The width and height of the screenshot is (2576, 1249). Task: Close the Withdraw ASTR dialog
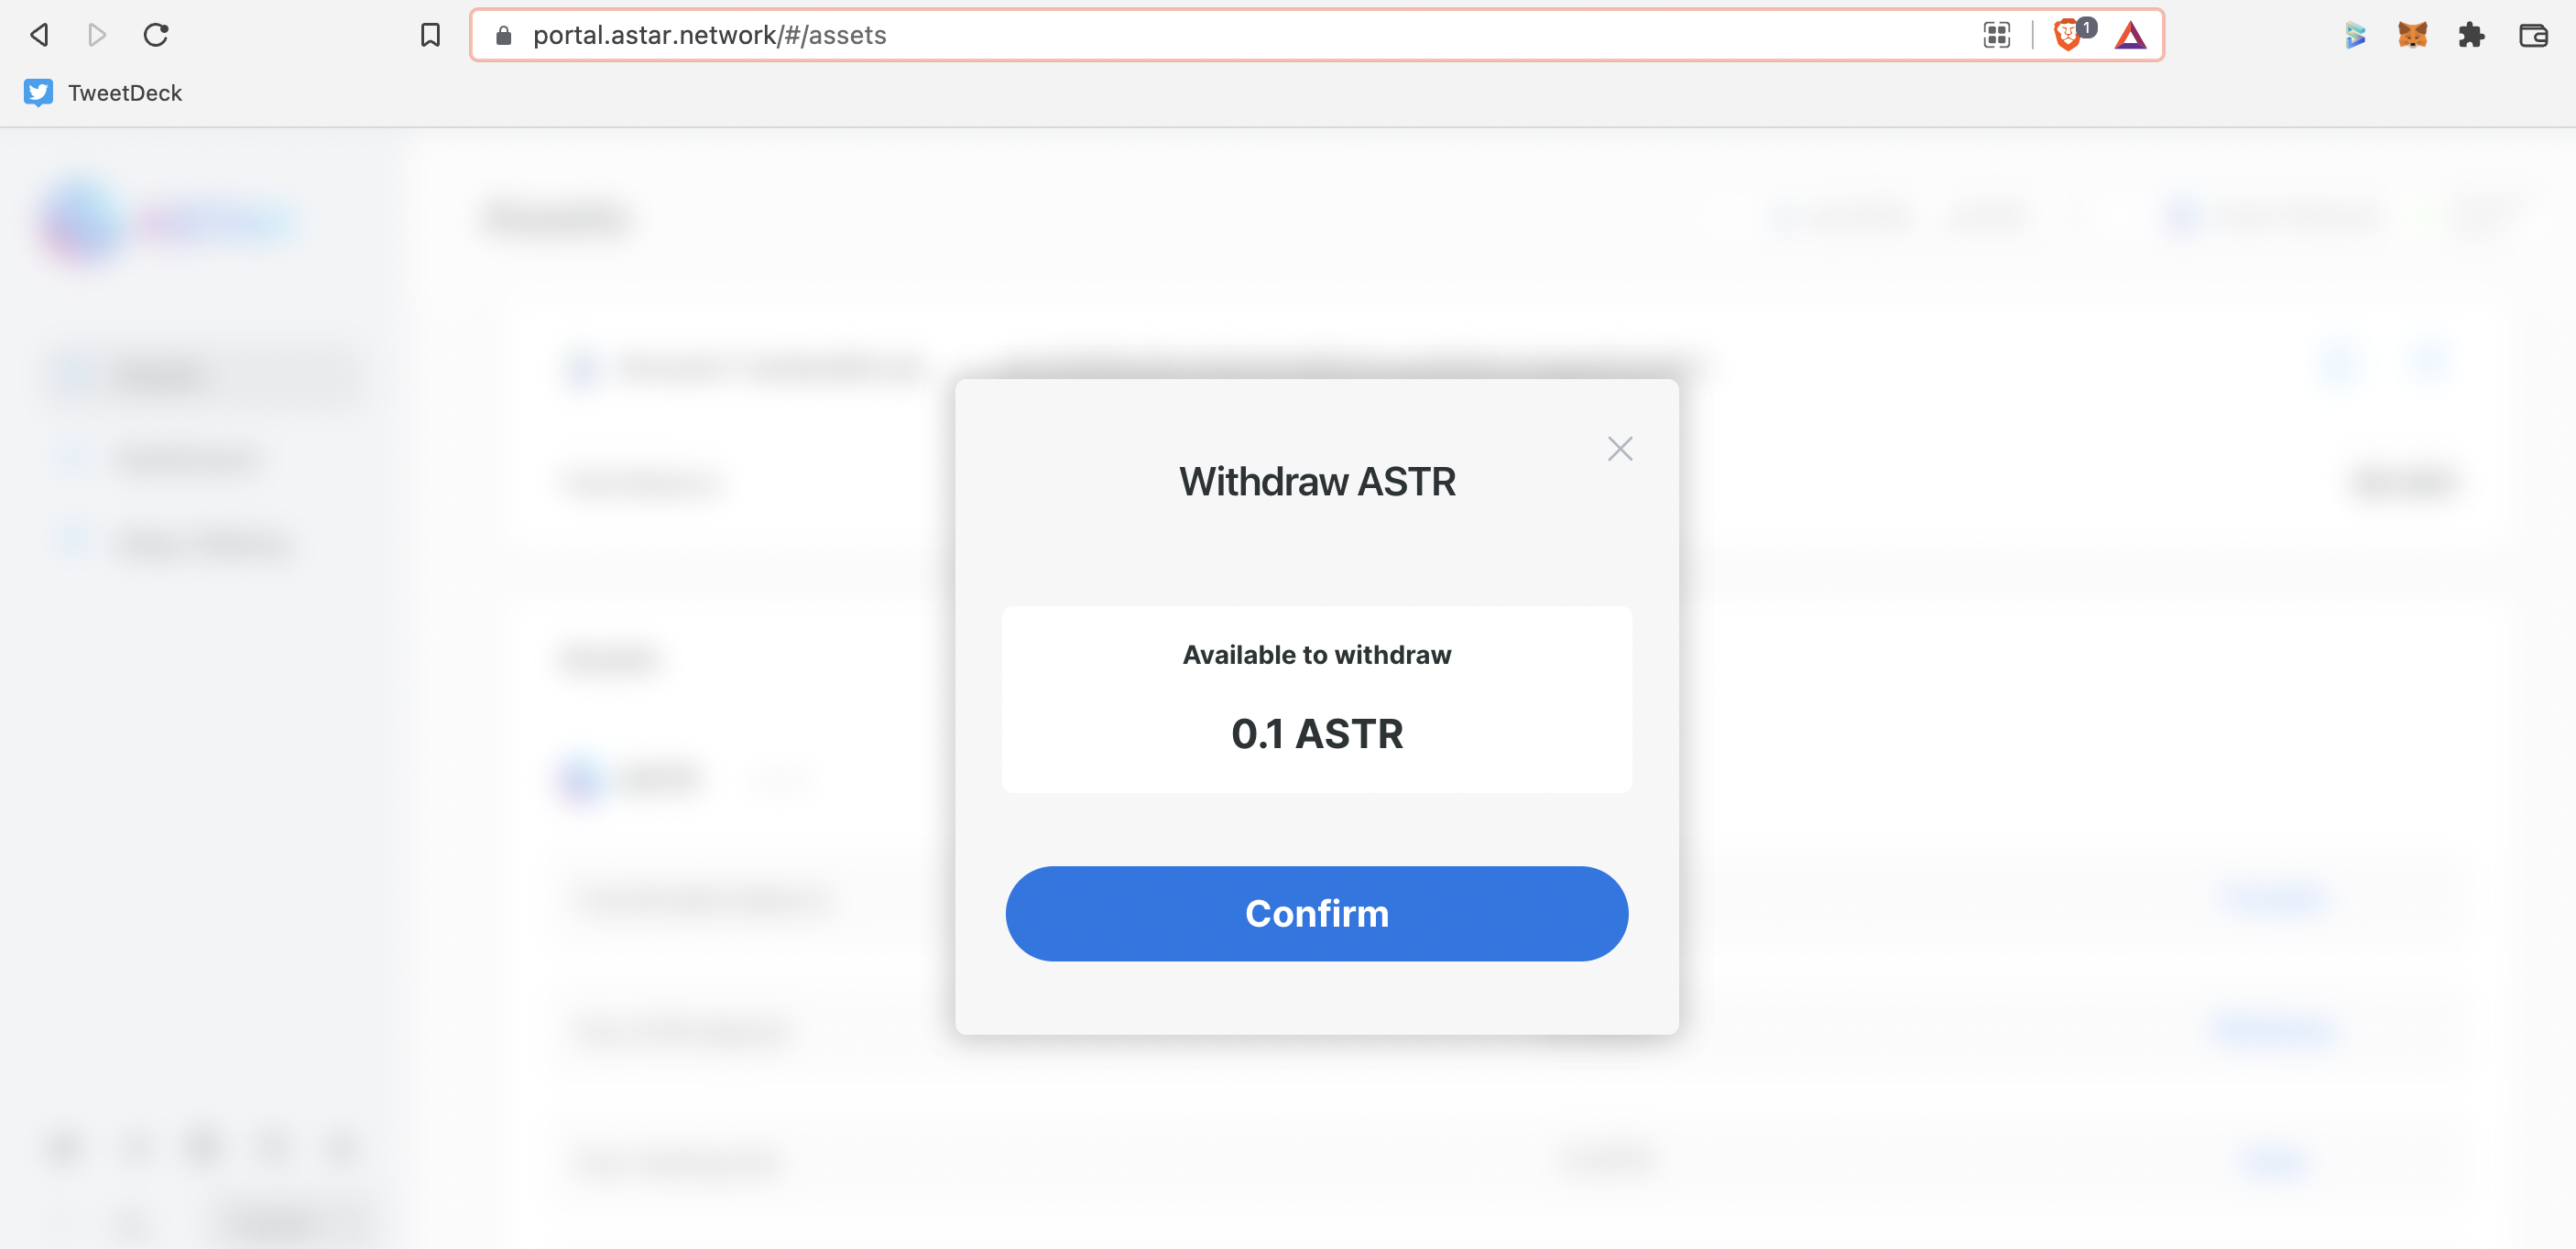point(1620,449)
